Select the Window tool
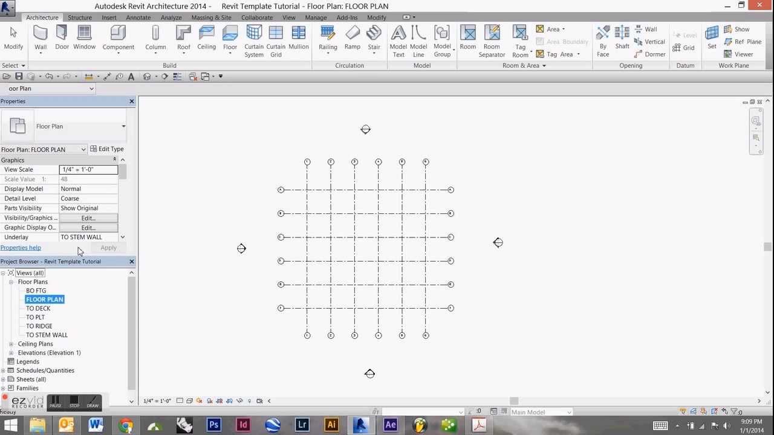Image resolution: width=774 pixels, height=435 pixels. 84,38
